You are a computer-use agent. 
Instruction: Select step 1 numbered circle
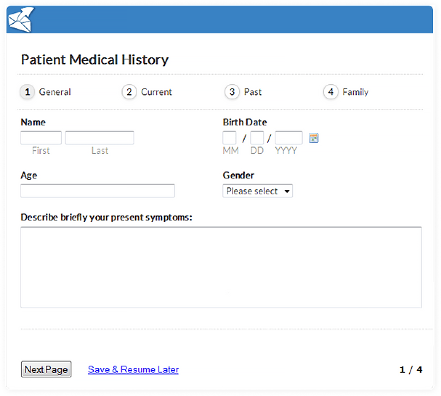coord(27,92)
